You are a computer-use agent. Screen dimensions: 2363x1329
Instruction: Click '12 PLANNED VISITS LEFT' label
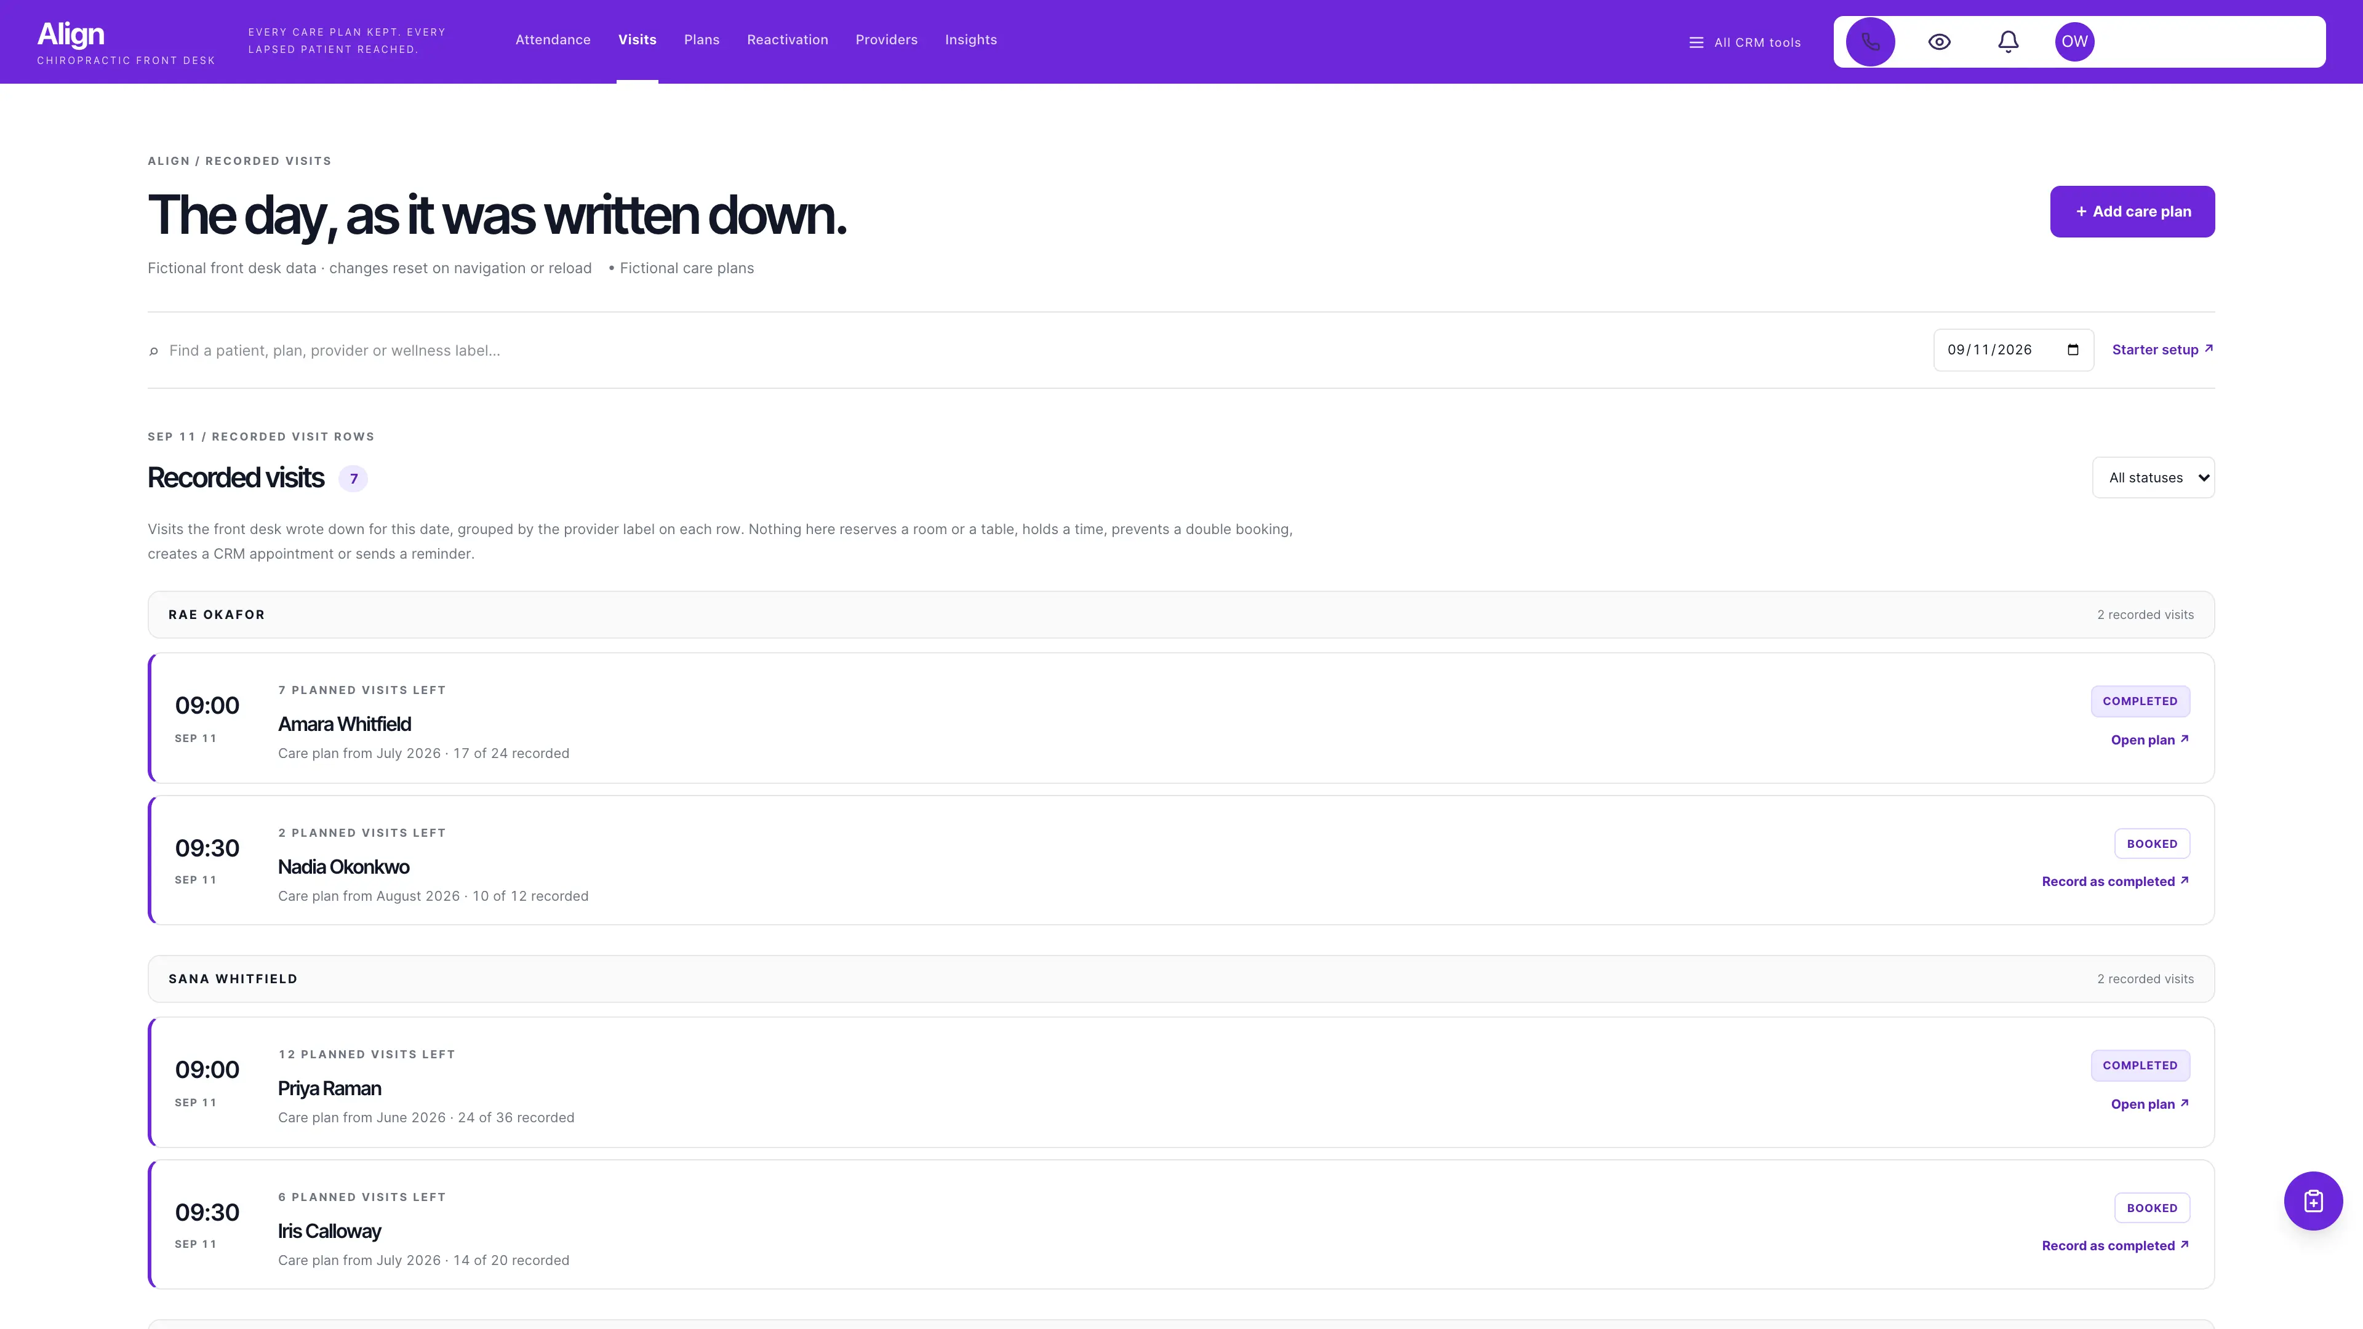pyautogui.click(x=366, y=1055)
